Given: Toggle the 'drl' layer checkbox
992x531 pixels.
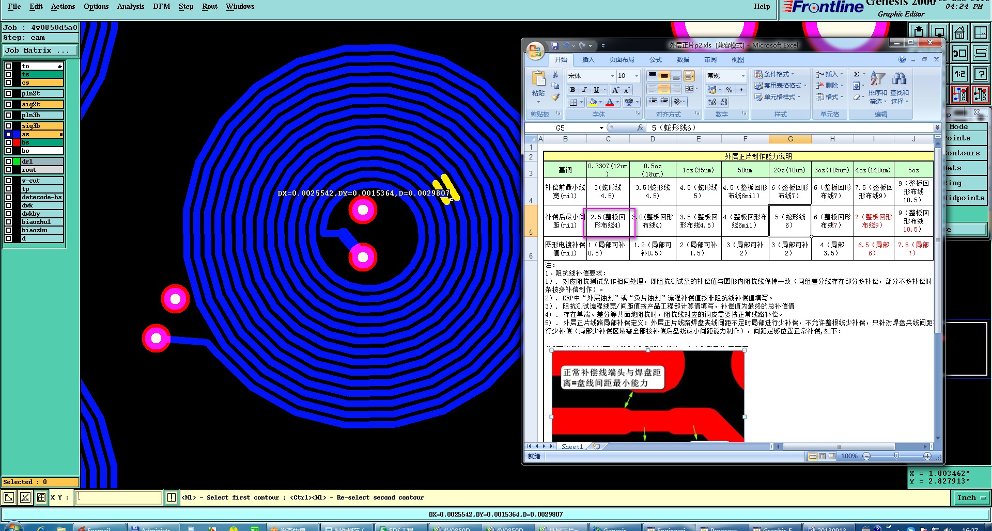Looking at the screenshot, I should tap(8, 162).
